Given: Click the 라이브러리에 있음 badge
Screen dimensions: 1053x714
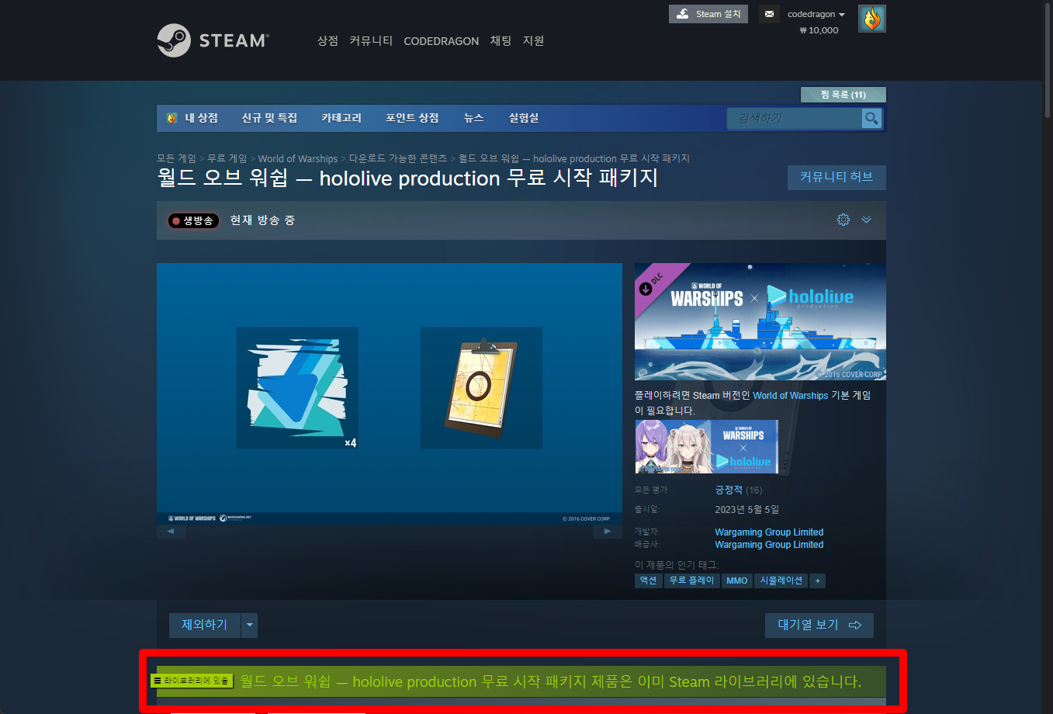Looking at the screenshot, I should (192, 681).
